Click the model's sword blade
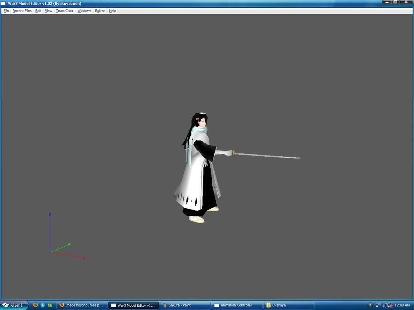 point(267,155)
